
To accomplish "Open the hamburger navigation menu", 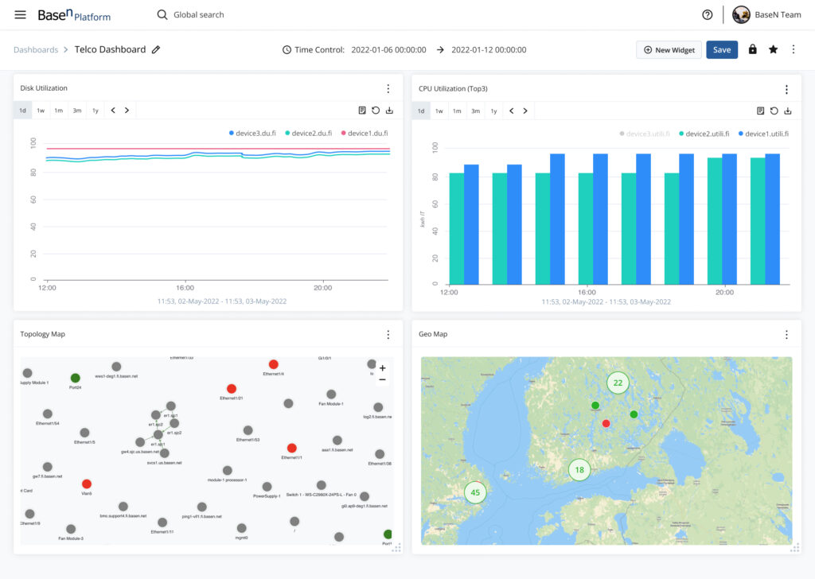I will point(20,14).
